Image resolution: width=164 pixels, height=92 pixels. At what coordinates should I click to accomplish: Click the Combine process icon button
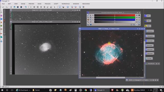tap(150, 31)
